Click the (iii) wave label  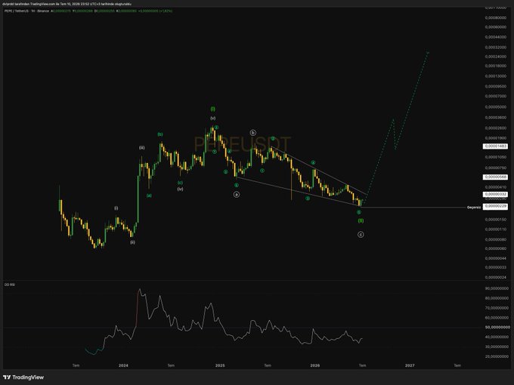click(x=141, y=148)
